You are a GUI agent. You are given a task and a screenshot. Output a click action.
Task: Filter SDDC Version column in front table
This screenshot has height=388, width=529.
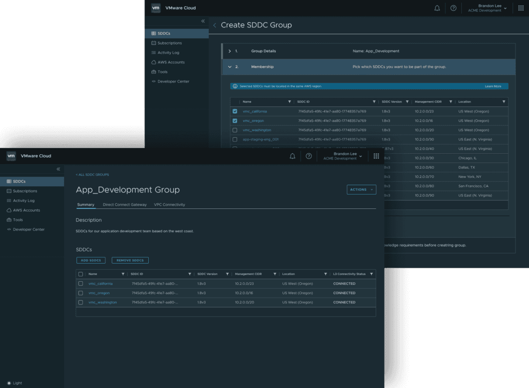tap(227, 274)
